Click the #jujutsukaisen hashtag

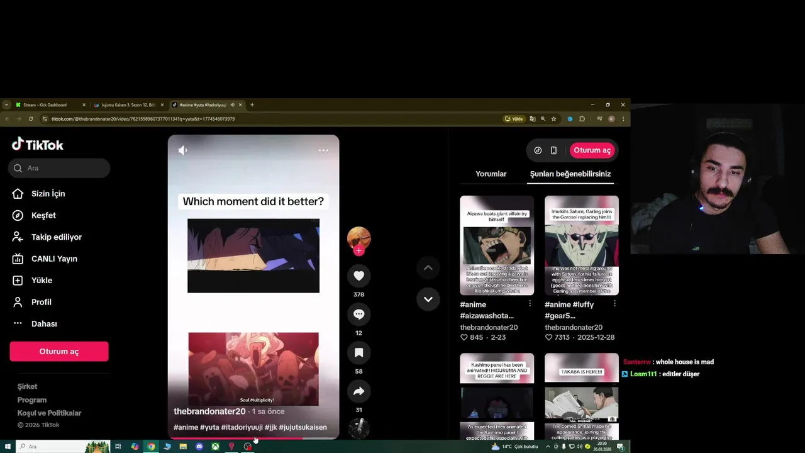303,427
